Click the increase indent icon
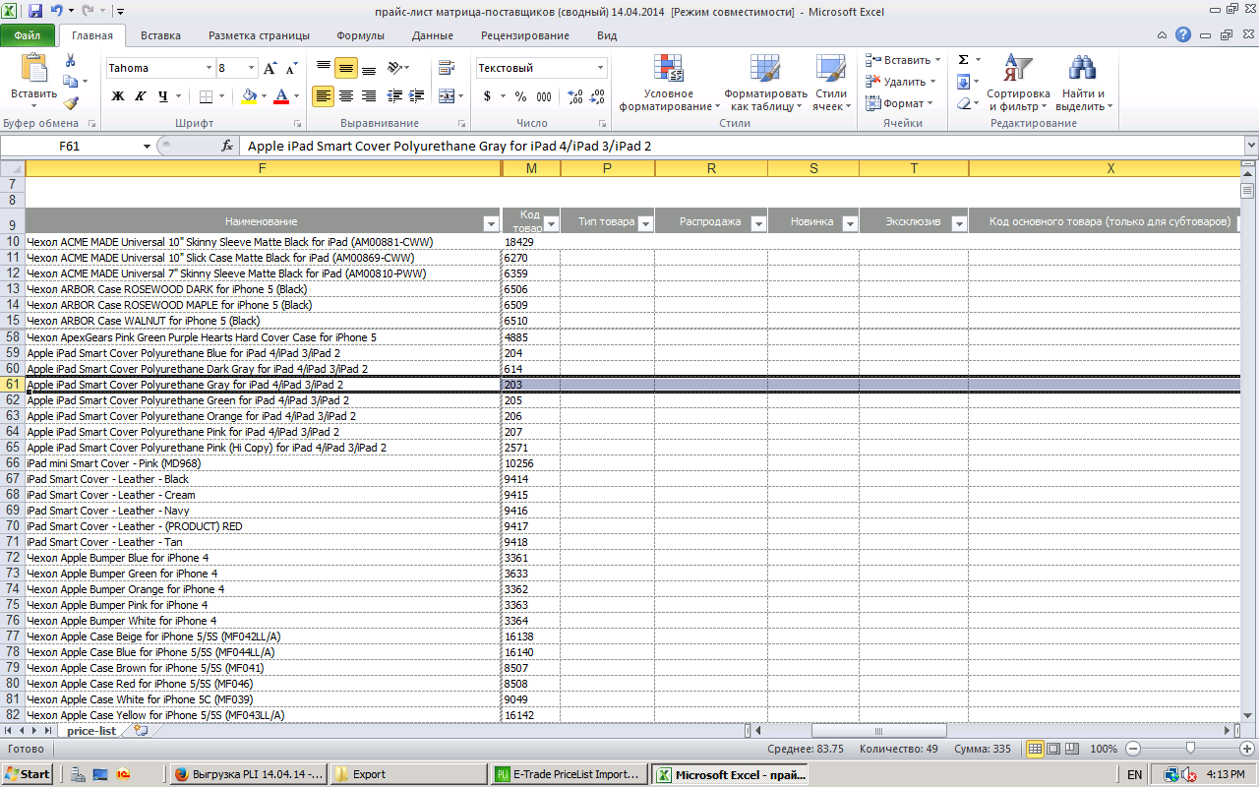This screenshot has height=787, width=1259. click(x=417, y=96)
